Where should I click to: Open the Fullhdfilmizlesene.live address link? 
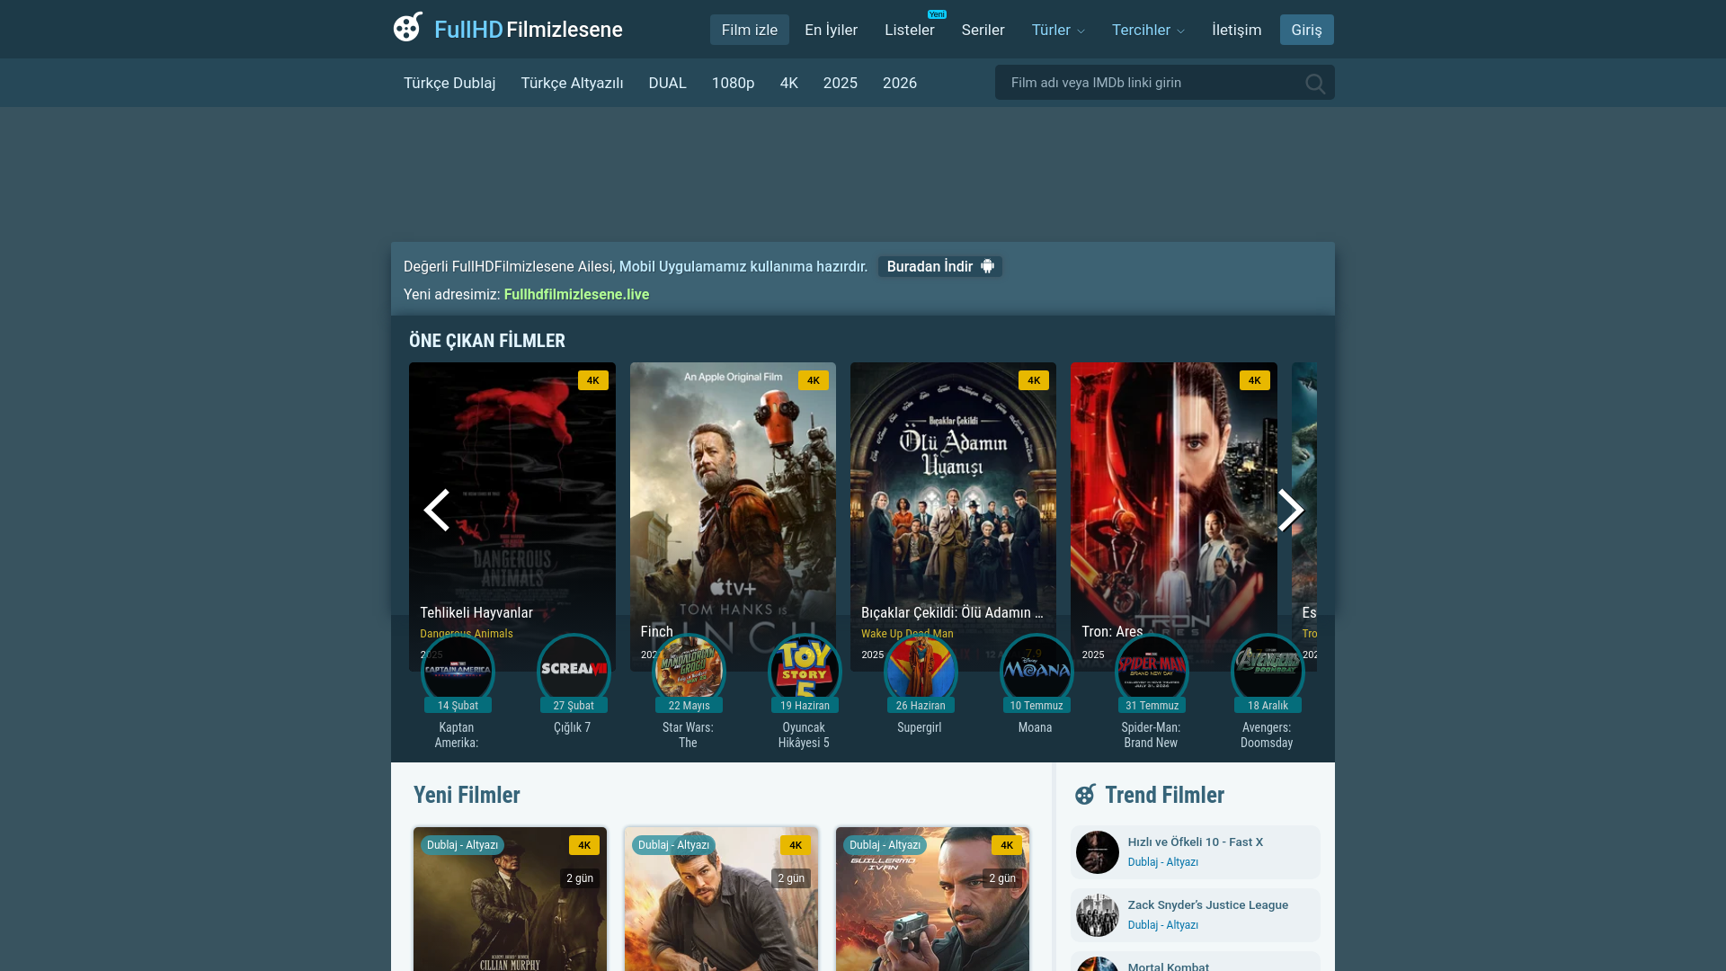[x=576, y=294]
